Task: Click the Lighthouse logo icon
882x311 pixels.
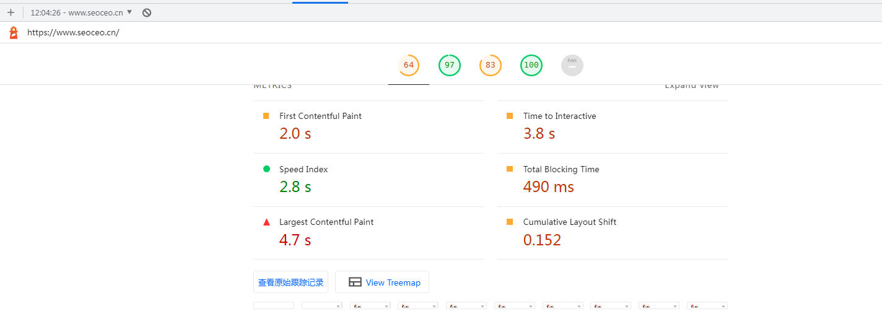Action: [x=14, y=33]
